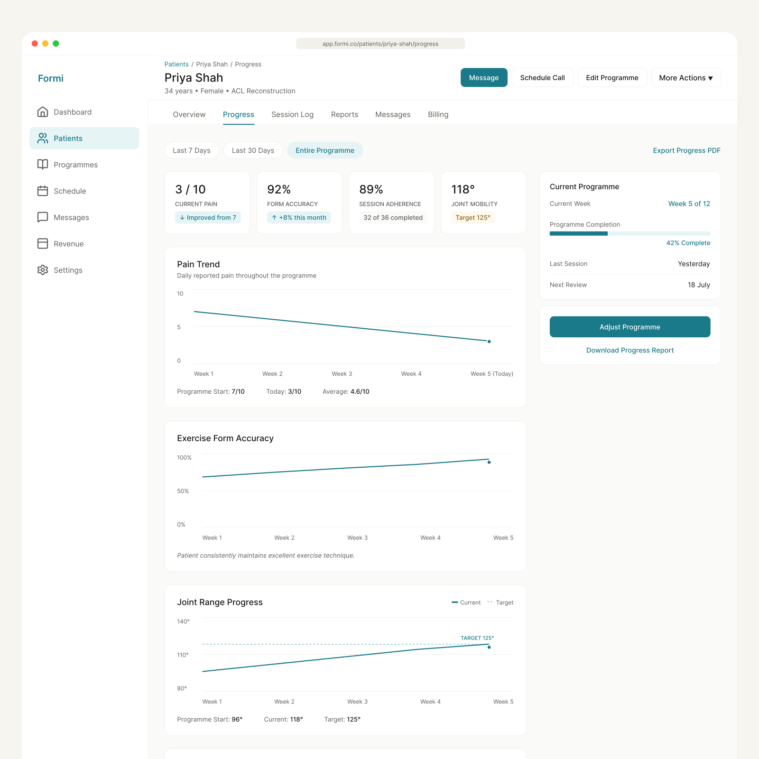The height and width of the screenshot is (759, 759).
Task: Click the Joint Range Week 5 data point
Action: pos(489,647)
